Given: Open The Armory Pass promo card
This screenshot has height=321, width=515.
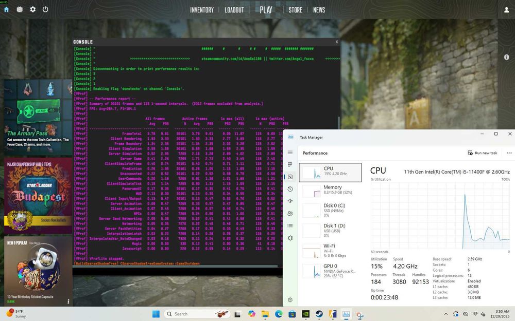Looking at the screenshot, I should [38, 117].
